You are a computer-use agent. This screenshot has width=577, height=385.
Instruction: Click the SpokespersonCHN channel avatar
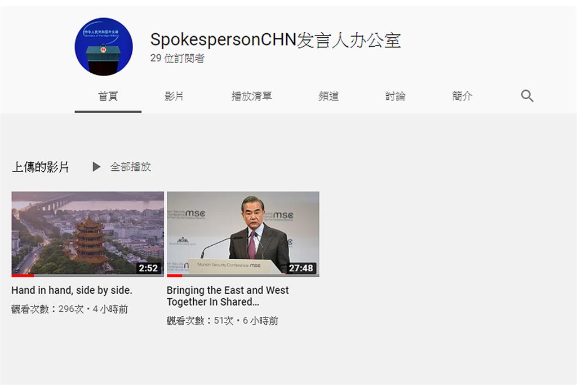tap(104, 46)
